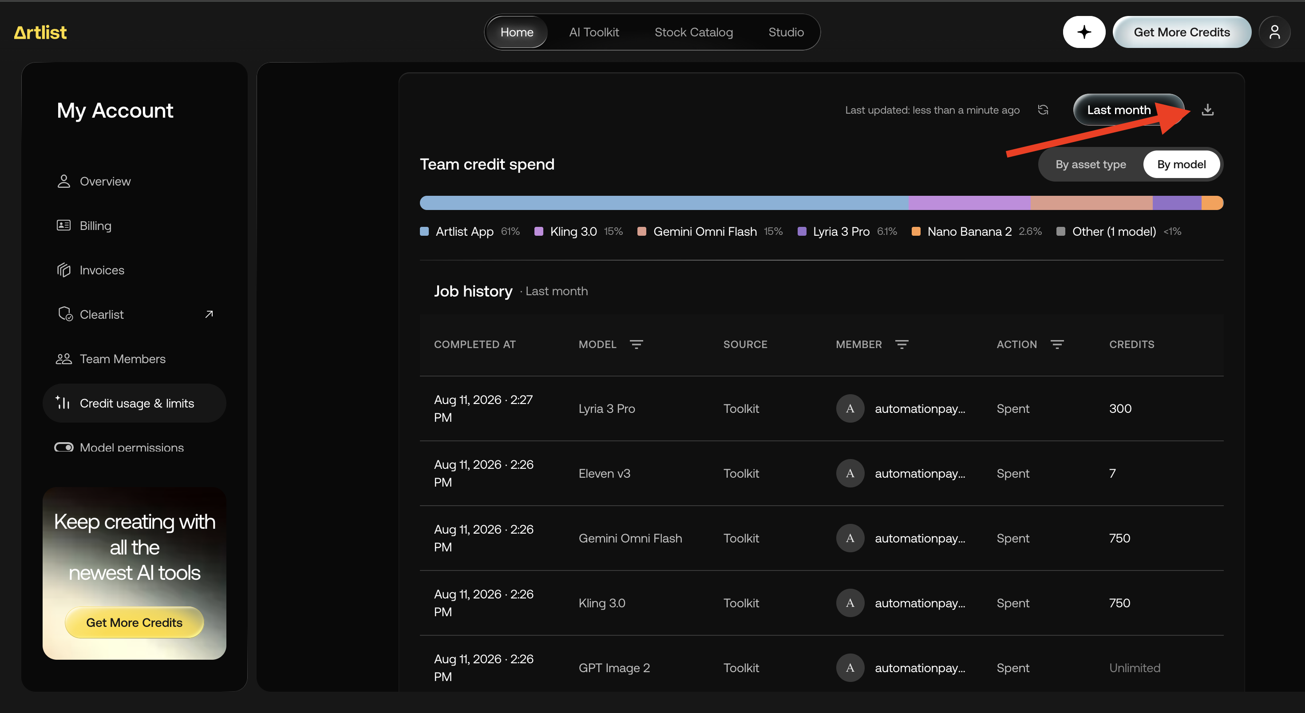Click the Billing card icon
The height and width of the screenshot is (713, 1305).
63,226
